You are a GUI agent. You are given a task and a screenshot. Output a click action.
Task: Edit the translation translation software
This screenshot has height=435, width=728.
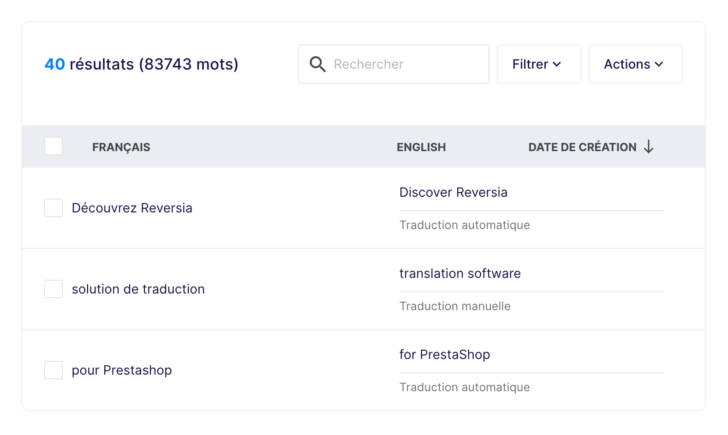pyautogui.click(x=460, y=273)
